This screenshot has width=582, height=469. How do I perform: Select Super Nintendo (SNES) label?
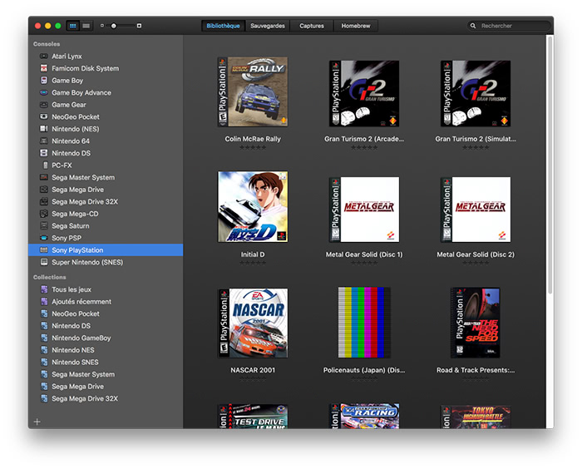click(87, 262)
